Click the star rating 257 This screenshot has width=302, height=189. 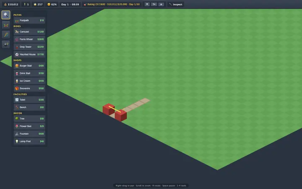click(38, 4)
